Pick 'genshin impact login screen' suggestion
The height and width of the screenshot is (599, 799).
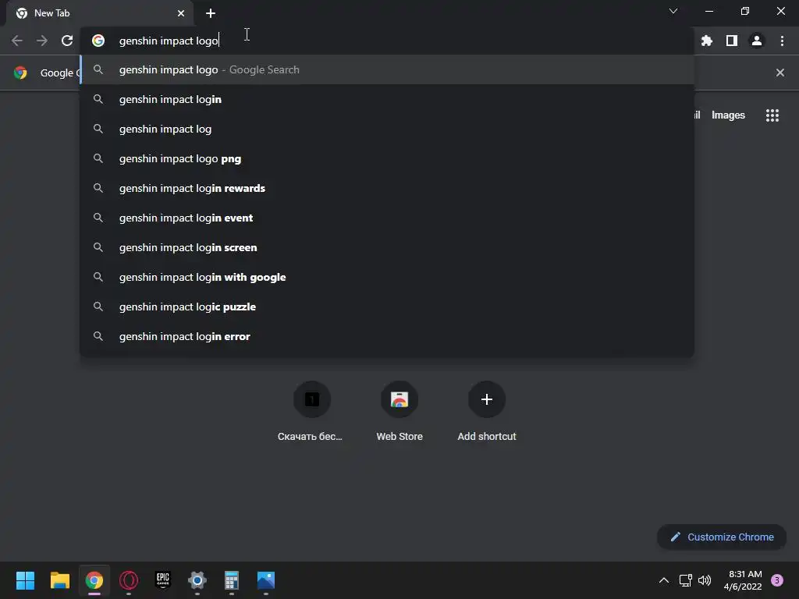pyautogui.click(x=387, y=247)
